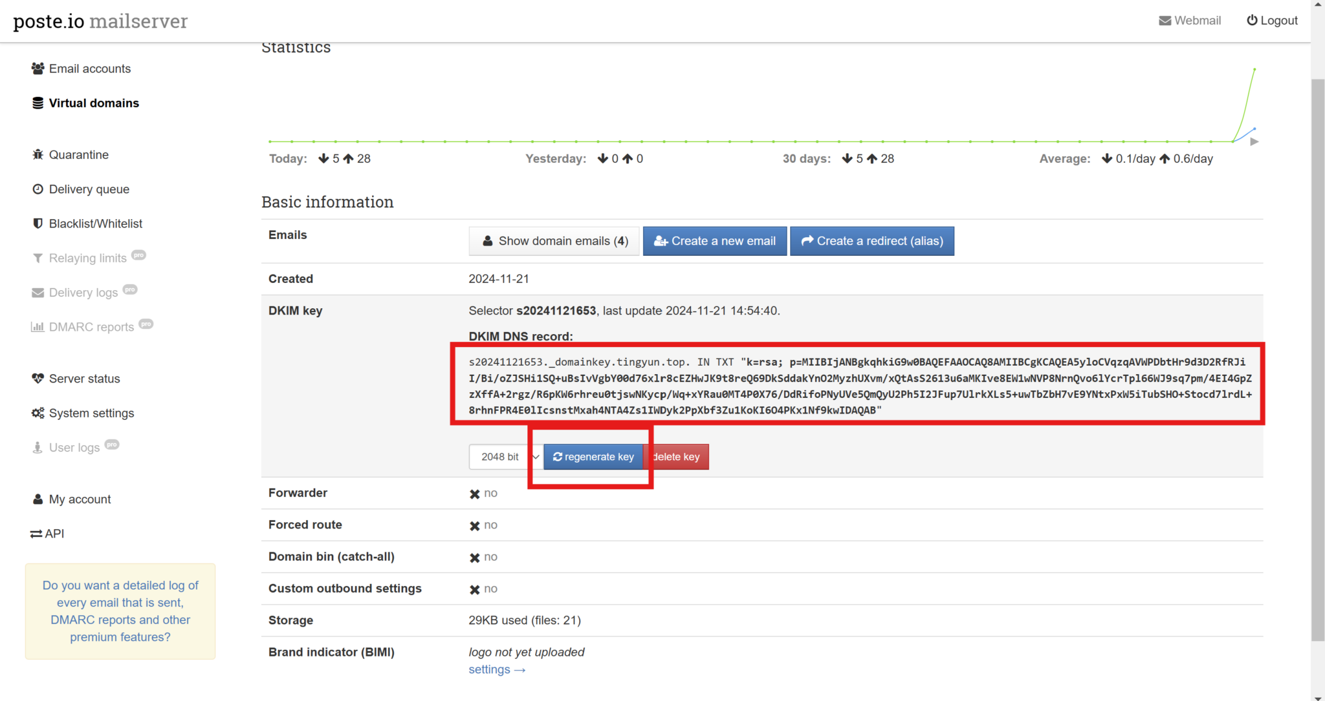Click the page vertical scrollbar

click(x=1317, y=359)
